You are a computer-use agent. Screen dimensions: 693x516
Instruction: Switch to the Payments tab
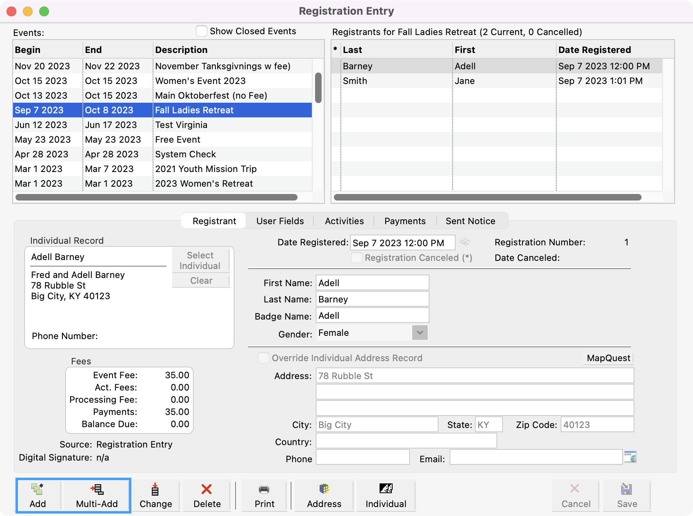coord(405,221)
